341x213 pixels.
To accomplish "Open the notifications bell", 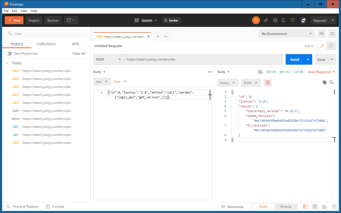I will tap(283, 20).
